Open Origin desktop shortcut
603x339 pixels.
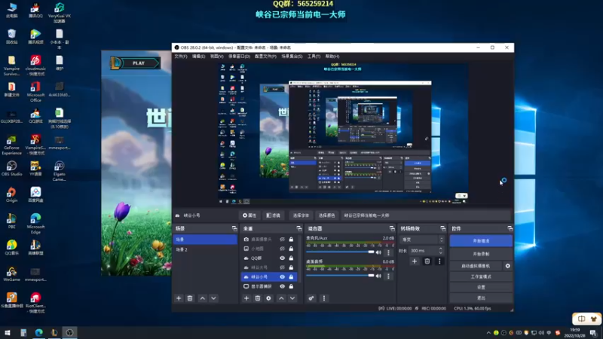11,195
